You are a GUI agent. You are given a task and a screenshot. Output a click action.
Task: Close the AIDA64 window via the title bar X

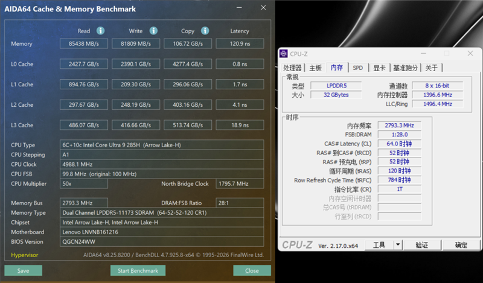tap(263, 8)
